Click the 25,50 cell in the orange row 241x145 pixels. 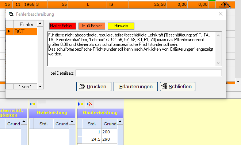click(156, 5)
